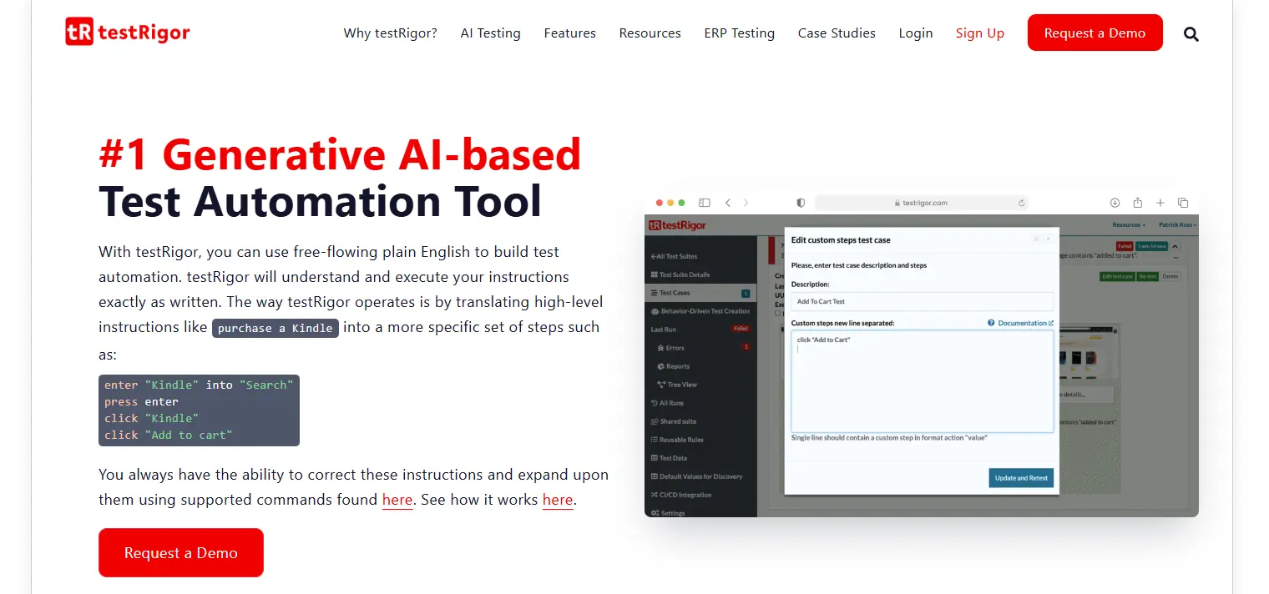Open the supported commands 'here' link
The height and width of the screenshot is (594, 1269).
tap(397, 500)
